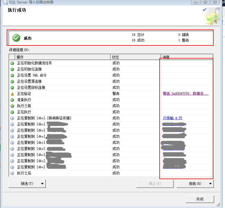Click the 0 错误 summary count
Viewport: 225px width, 208px height.
pyautogui.click(x=184, y=35)
